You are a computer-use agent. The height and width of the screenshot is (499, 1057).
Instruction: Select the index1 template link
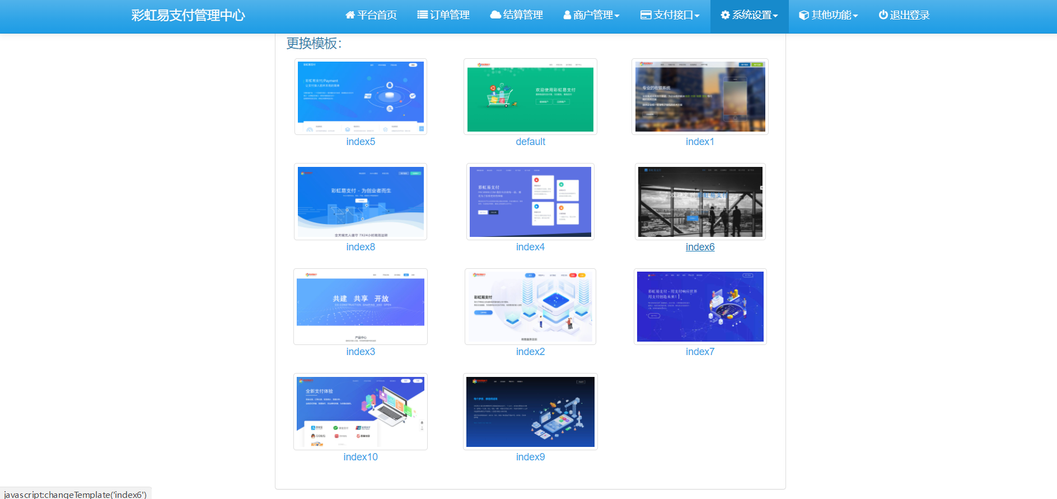(x=700, y=142)
